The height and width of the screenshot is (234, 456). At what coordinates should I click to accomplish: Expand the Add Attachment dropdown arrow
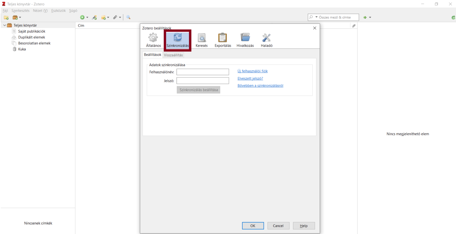point(120,17)
